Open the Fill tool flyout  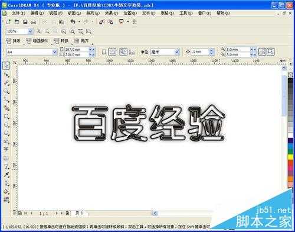(x=6, y=191)
